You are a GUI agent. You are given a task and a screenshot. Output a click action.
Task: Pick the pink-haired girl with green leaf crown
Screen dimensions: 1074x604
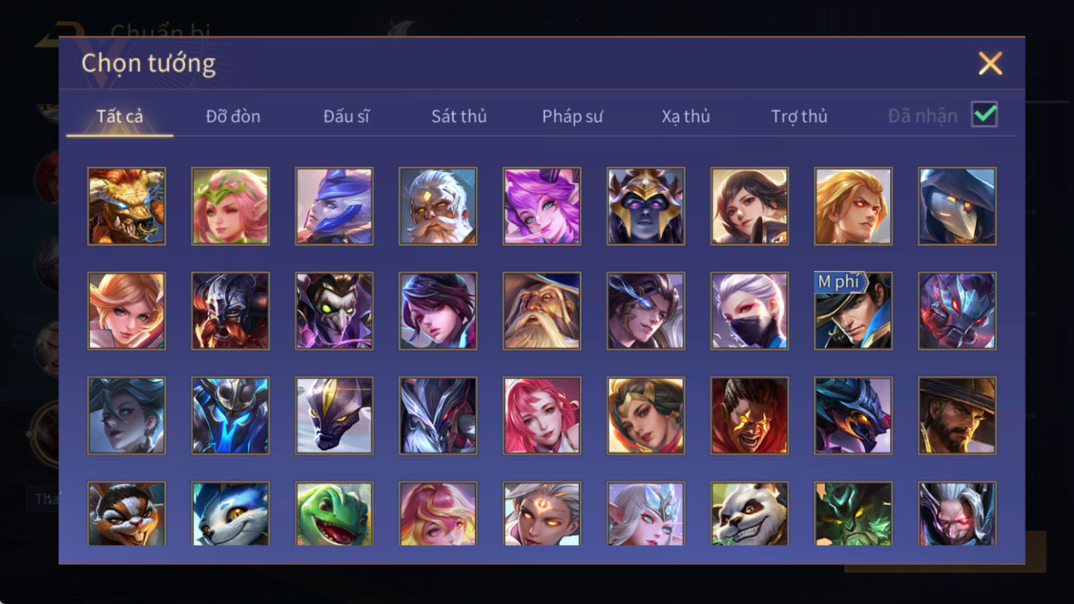(230, 206)
